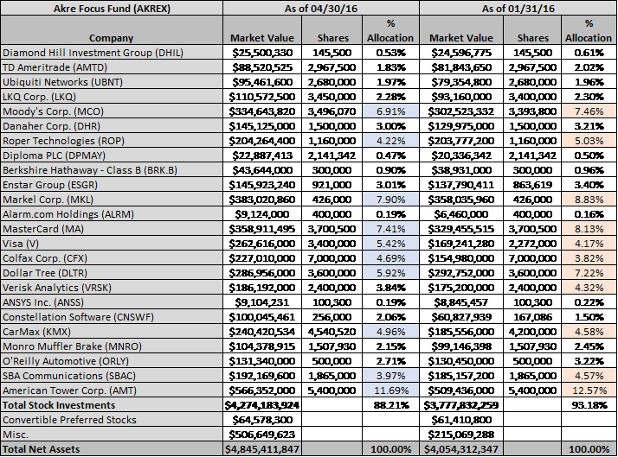Click the $262,616,000 Visa value cell

pyautogui.click(x=262, y=244)
